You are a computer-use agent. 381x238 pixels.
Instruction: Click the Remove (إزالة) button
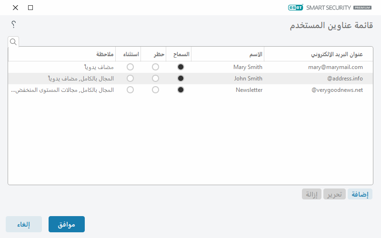311,194
